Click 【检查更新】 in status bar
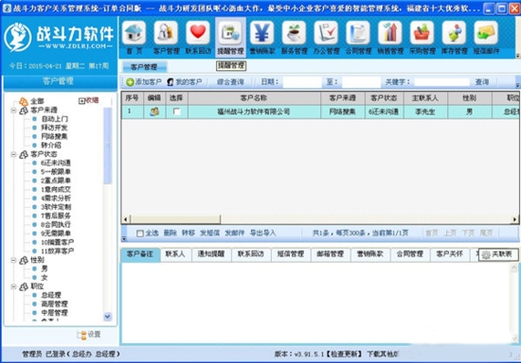 pos(343,354)
